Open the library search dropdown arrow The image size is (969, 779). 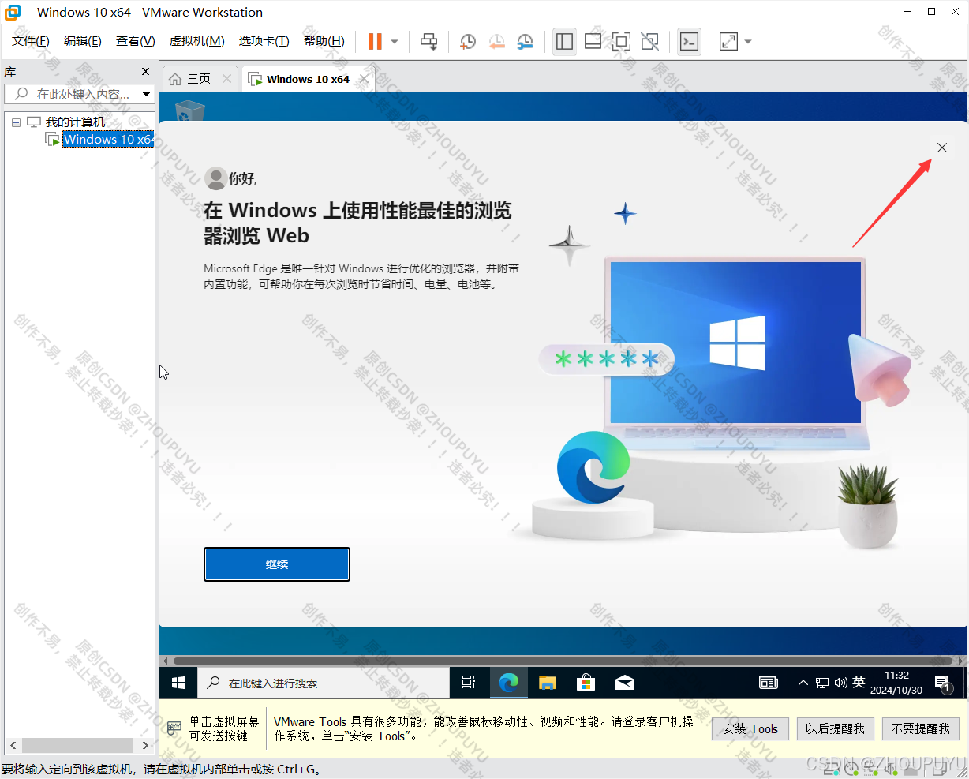click(146, 94)
